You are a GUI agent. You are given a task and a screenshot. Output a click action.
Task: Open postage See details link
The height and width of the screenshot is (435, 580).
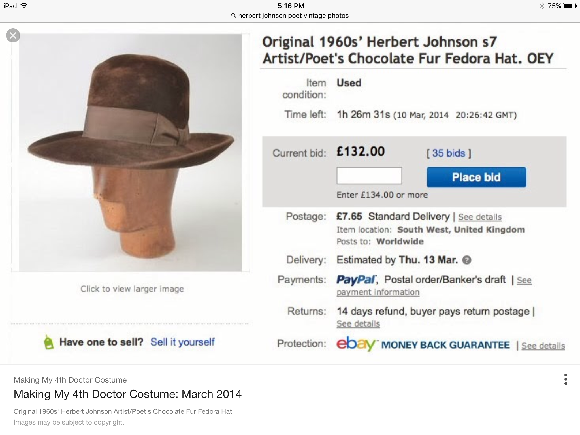480,217
